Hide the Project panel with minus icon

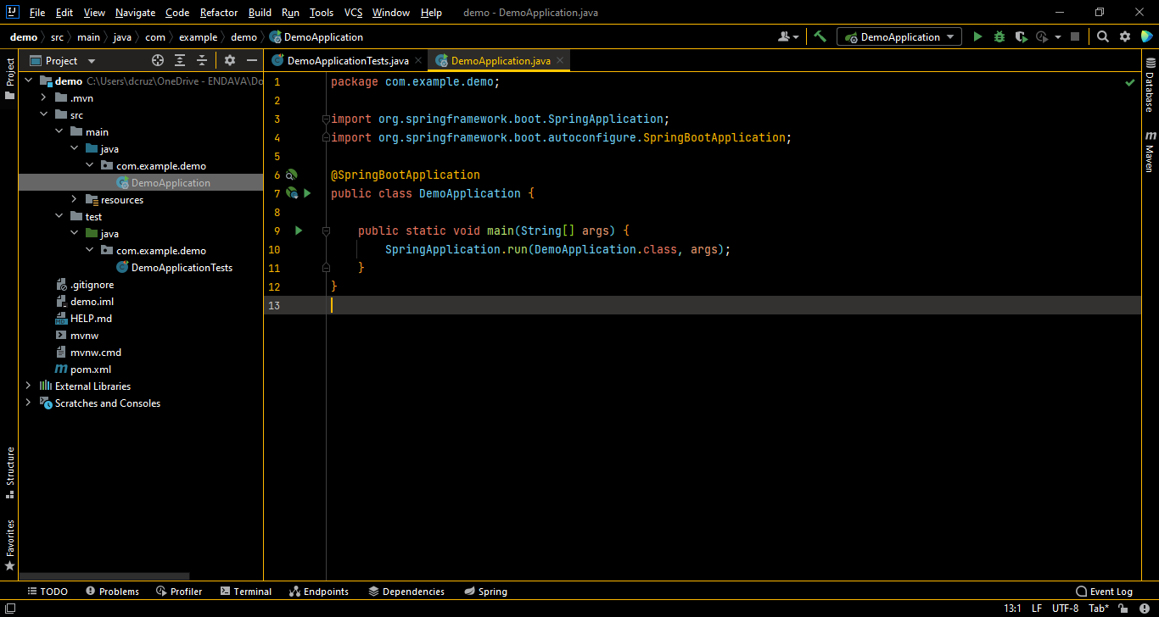pos(251,60)
